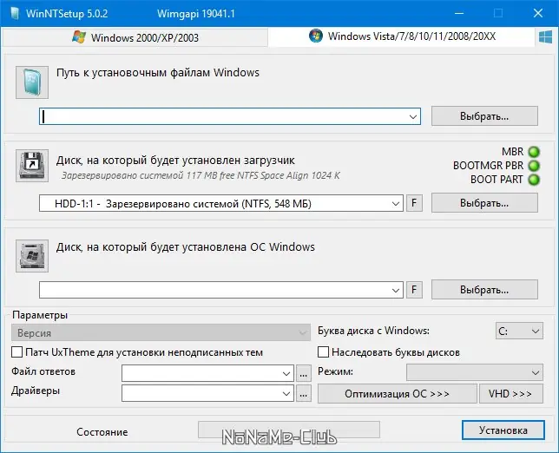559x453 pixels.
Task: Enable UxTheme patch for unsigned themes
Action: tap(16, 352)
